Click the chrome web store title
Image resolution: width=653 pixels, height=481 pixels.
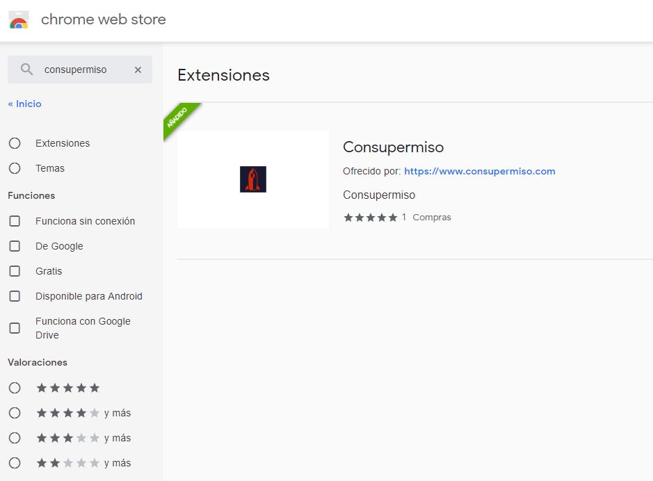[104, 19]
